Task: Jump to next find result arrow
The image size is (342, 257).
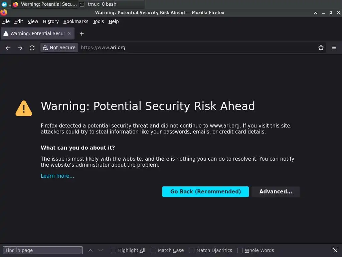Action: (x=100, y=250)
